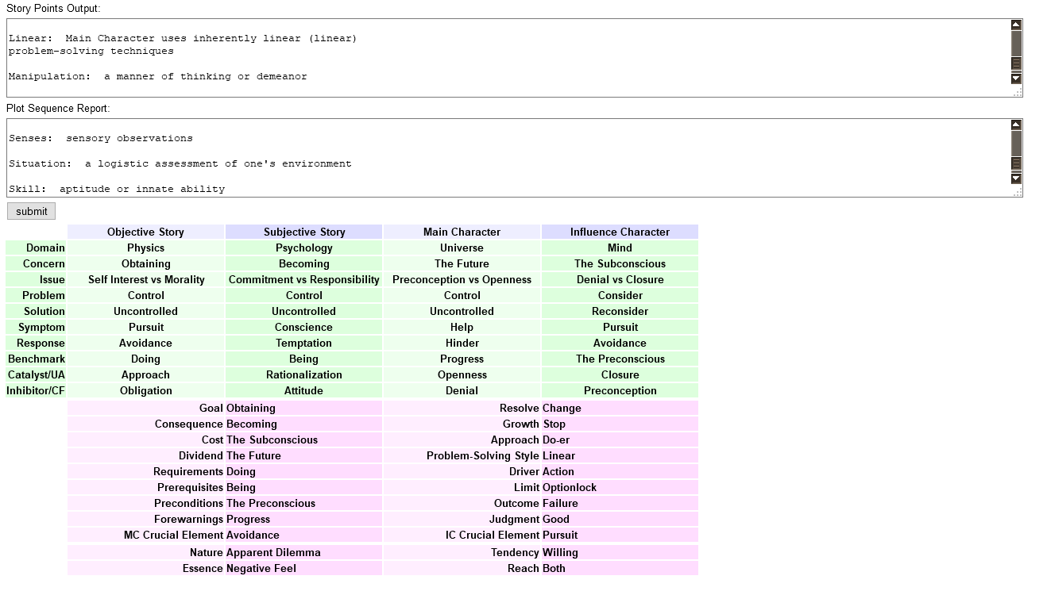This screenshot has width=1051, height=595.
Task: Click the Story Points Output scrollbar down arrow
Action: click(x=1016, y=79)
